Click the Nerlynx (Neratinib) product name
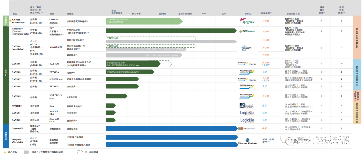 18,141
